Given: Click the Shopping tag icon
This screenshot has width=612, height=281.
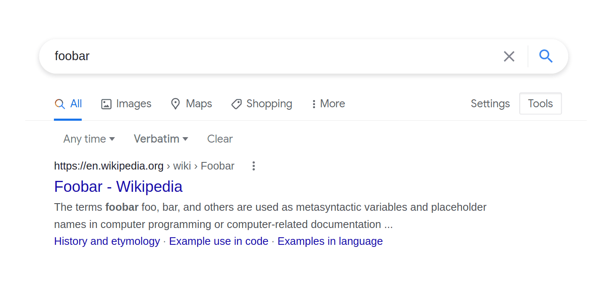Looking at the screenshot, I should coord(237,103).
